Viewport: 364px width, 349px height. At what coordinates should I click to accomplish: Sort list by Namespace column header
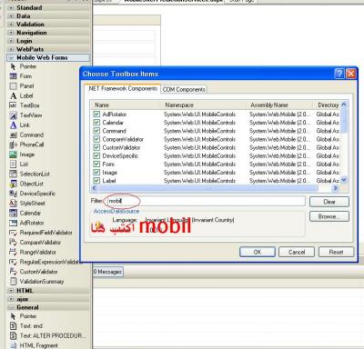202,105
